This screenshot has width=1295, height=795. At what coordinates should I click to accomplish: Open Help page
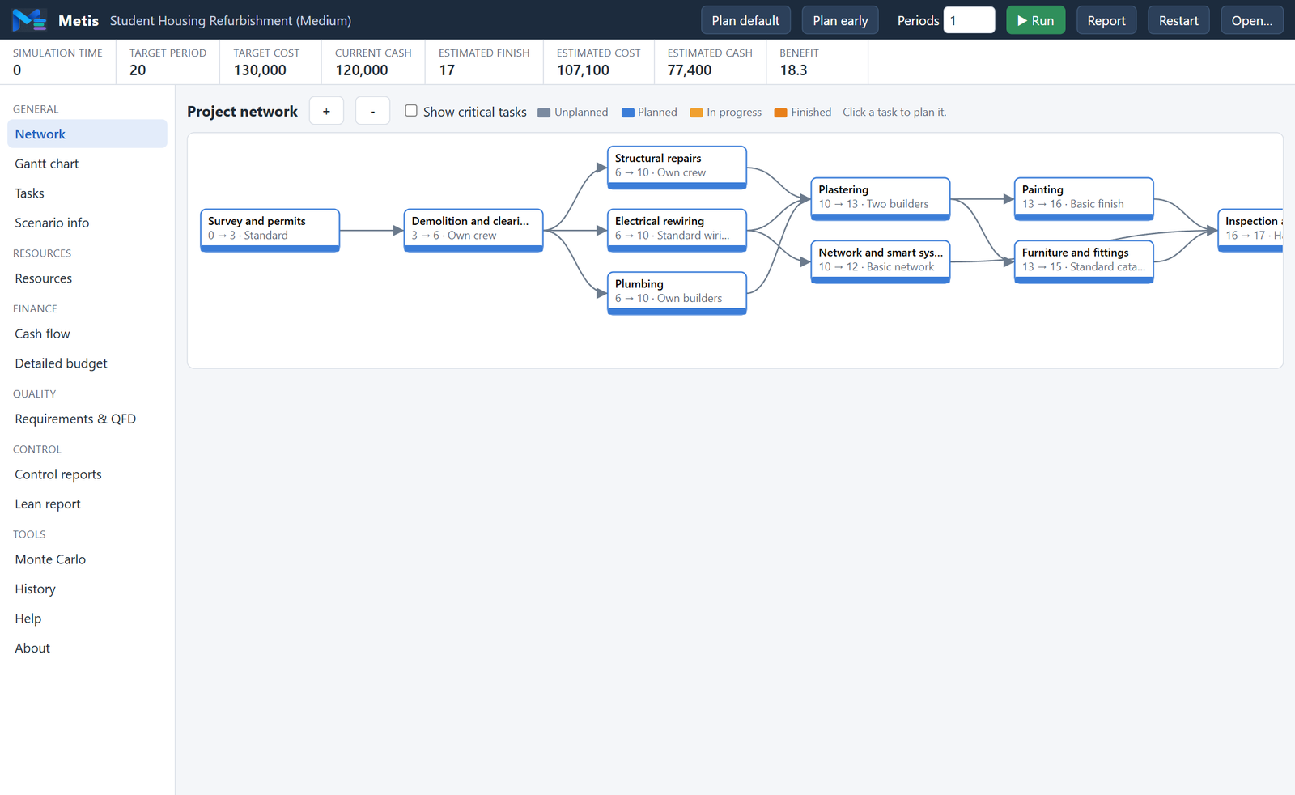pyautogui.click(x=87, y=619)
